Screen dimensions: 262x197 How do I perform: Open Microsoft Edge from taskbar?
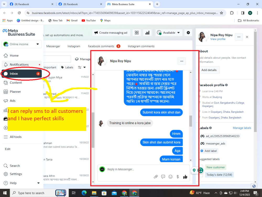84,193
